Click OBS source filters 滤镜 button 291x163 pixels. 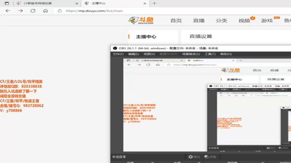[x=210, y=157]
